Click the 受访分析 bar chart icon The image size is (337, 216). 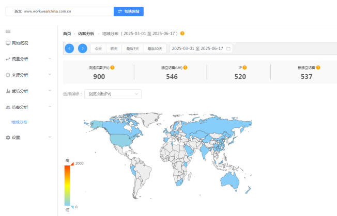8,91
